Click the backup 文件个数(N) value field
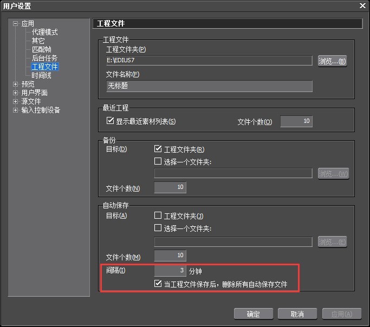This screenshot has height=327, width=370. tap(170, 187)
